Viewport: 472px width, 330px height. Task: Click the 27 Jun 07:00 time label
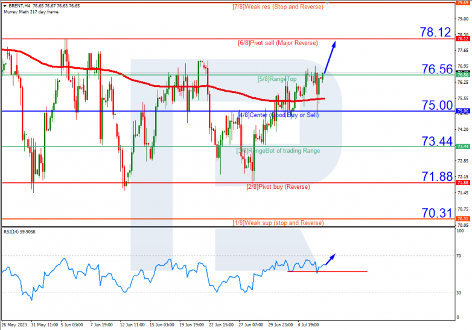(x=251, y=325)
